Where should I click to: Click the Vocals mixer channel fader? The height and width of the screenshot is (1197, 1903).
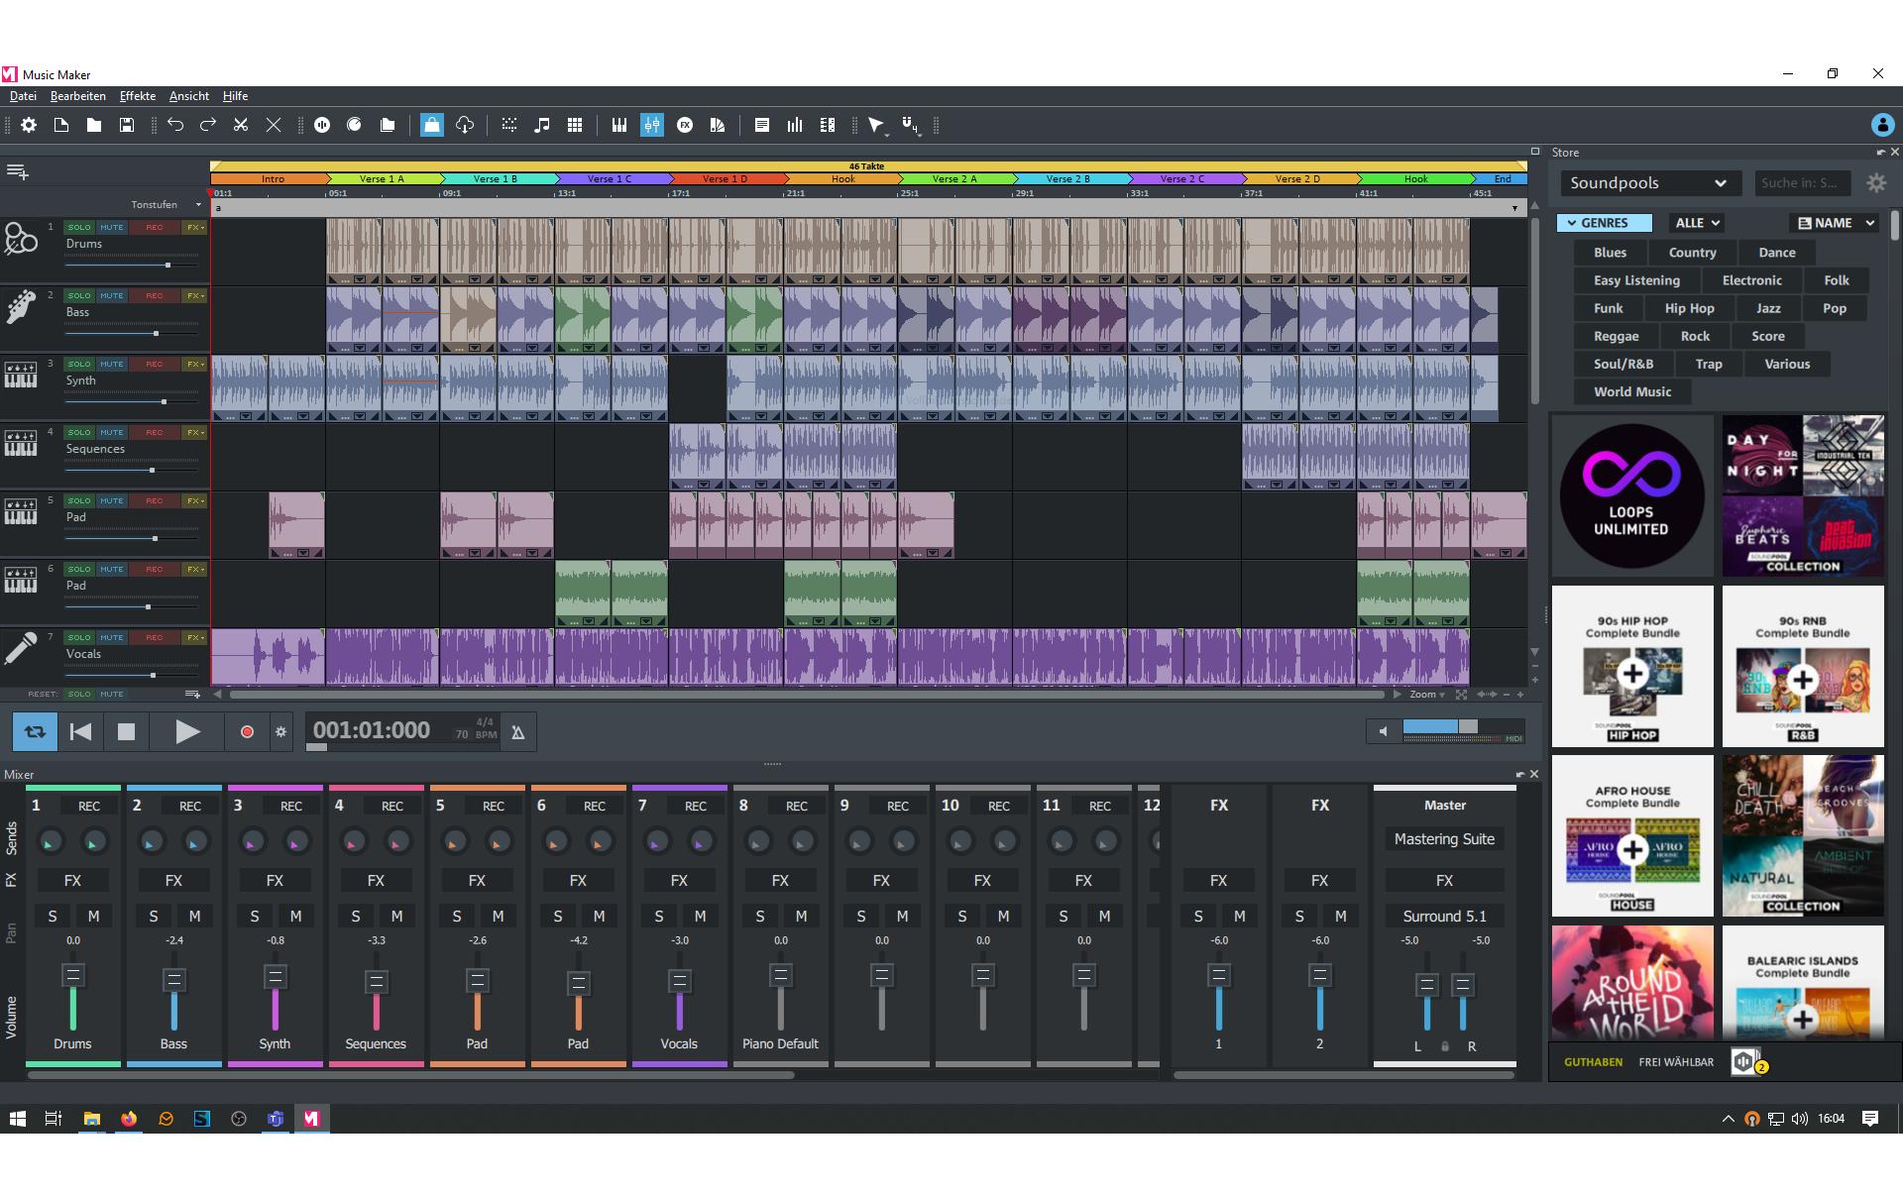tap(679, 981)
